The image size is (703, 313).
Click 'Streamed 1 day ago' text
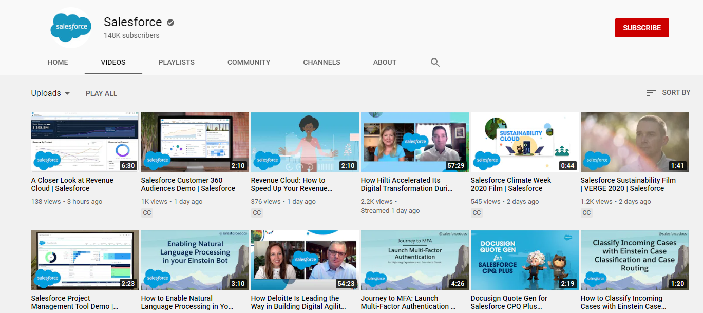[390, 211]
